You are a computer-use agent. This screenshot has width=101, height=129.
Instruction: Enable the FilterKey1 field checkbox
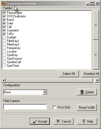(4, 41)
